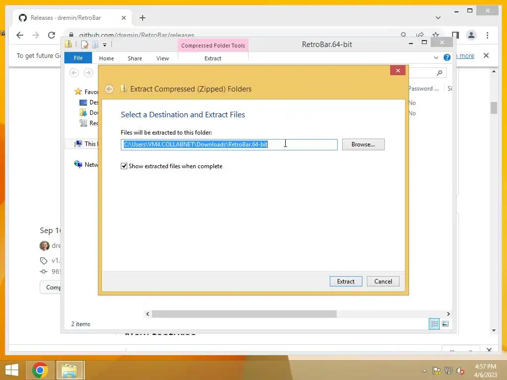507x380 pixels.
Task: Open Chrome tab search dropdown arrow
Action: pos(438,18)
